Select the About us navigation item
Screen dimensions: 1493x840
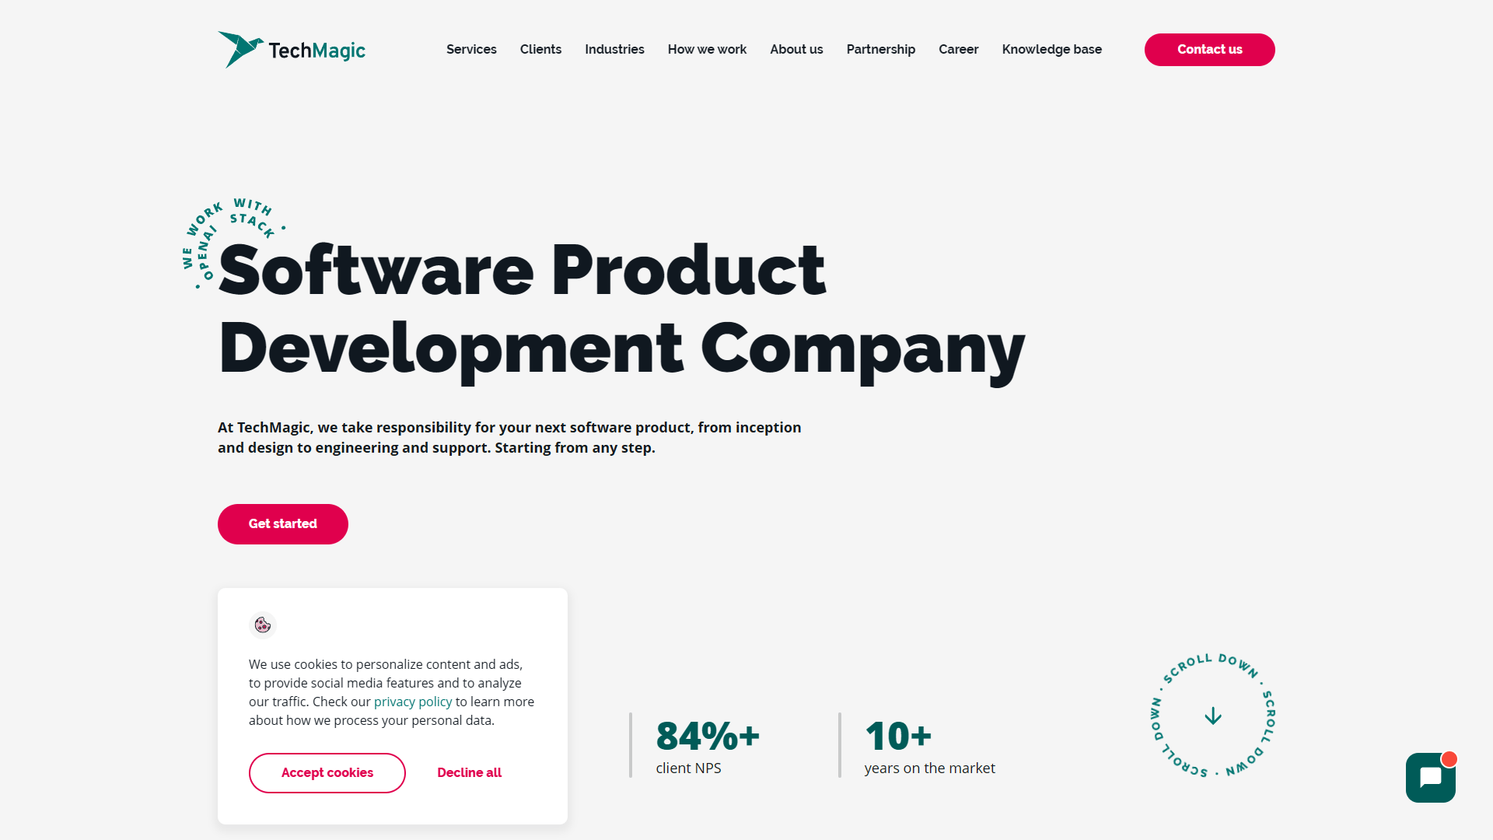(795, 49)
